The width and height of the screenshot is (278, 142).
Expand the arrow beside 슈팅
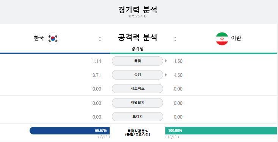(166, 75)
